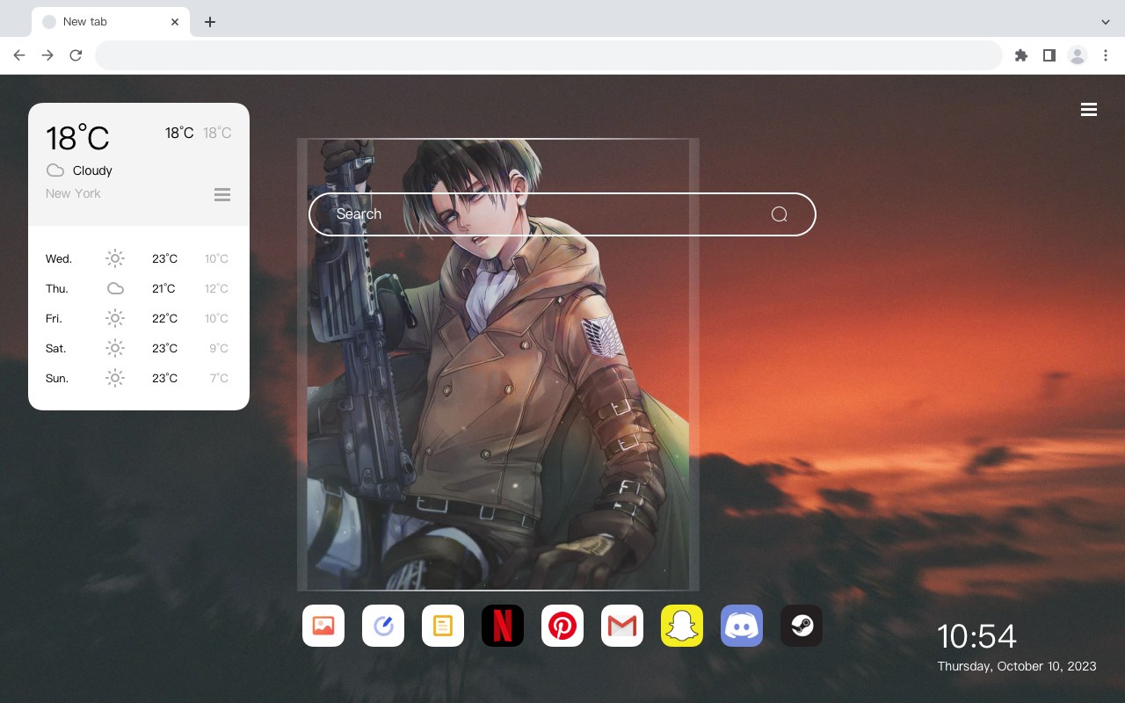Click the Cloudy condition text
Screen dimensions: 1125x703
(92, 170)
